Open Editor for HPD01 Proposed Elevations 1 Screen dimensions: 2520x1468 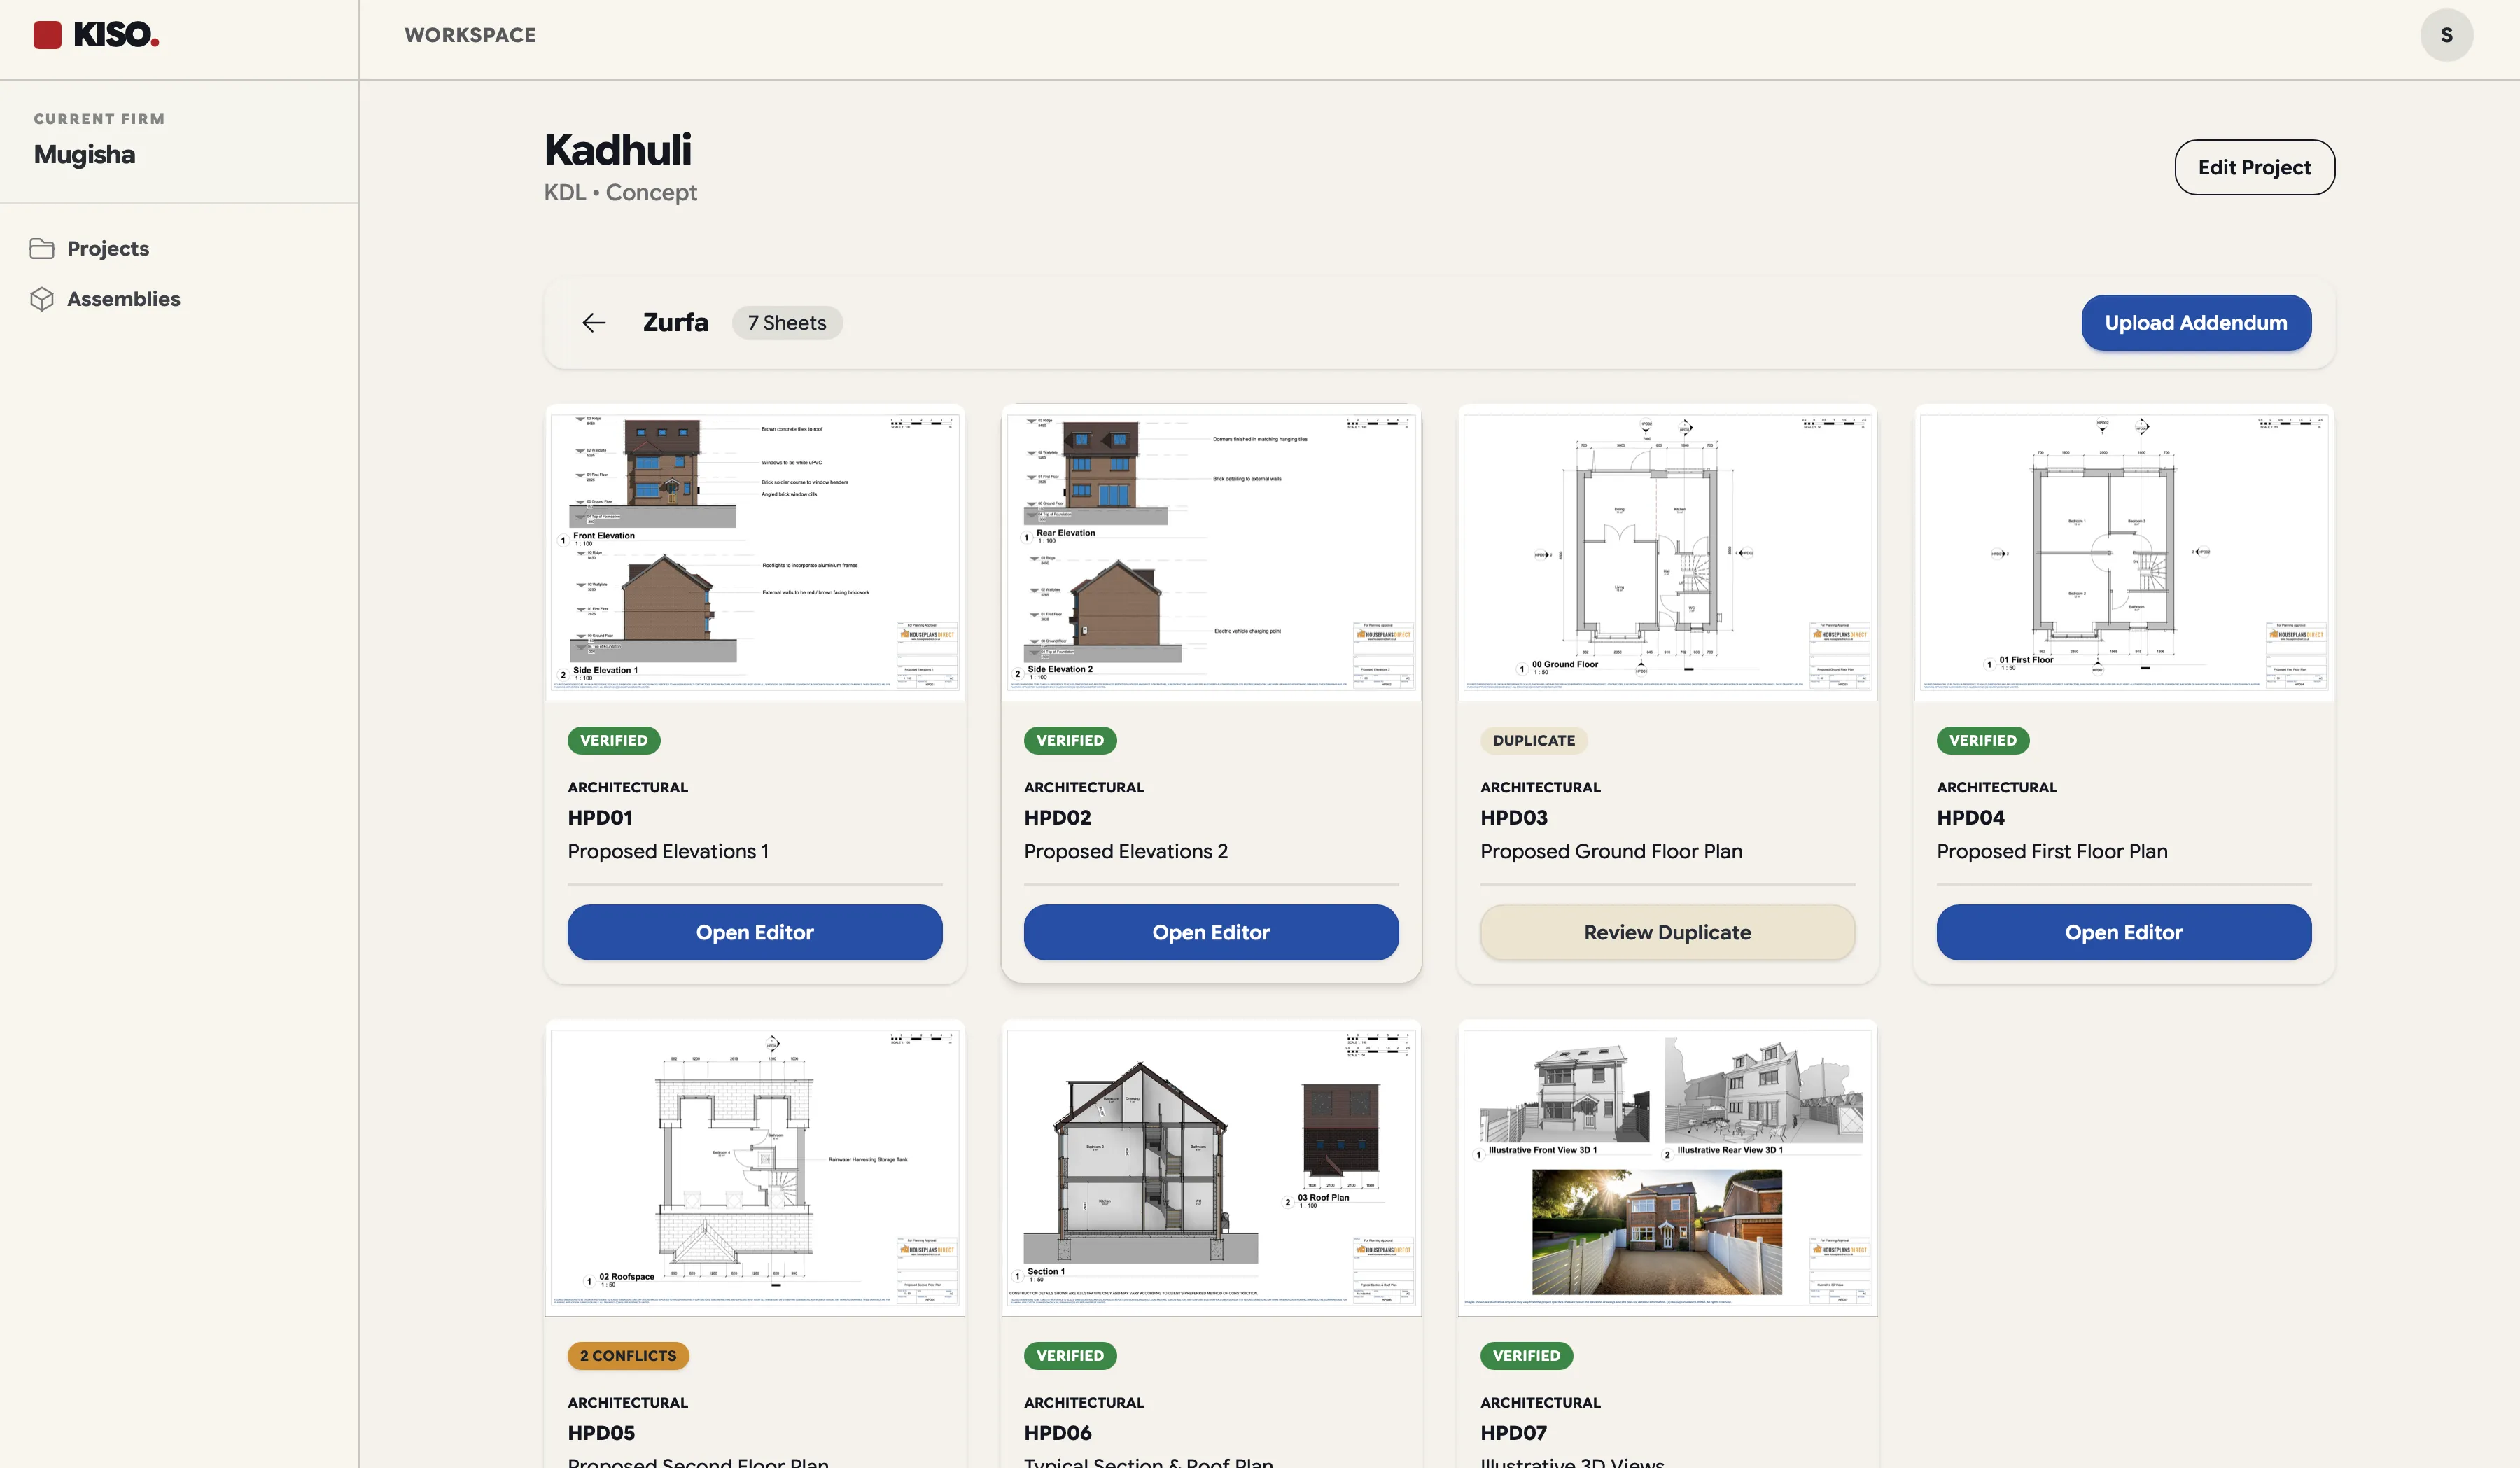[755, 932]
